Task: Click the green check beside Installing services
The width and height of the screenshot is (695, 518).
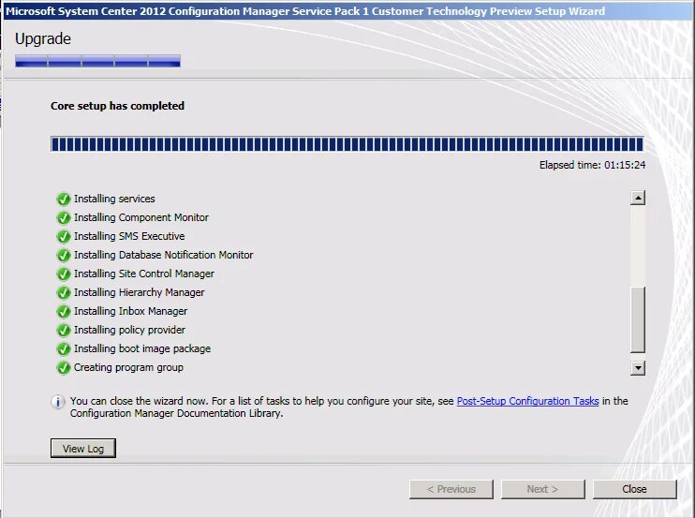Action: coord(64,199)
